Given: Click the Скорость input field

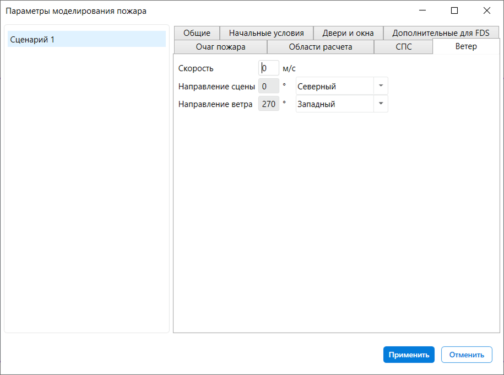Looking at the screenshot, I should click(x=269, y=68).
